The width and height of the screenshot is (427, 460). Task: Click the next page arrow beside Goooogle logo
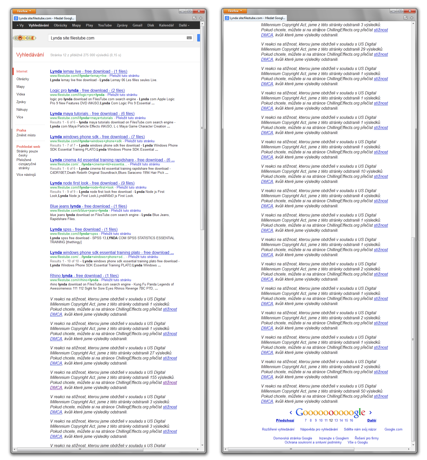370,413
